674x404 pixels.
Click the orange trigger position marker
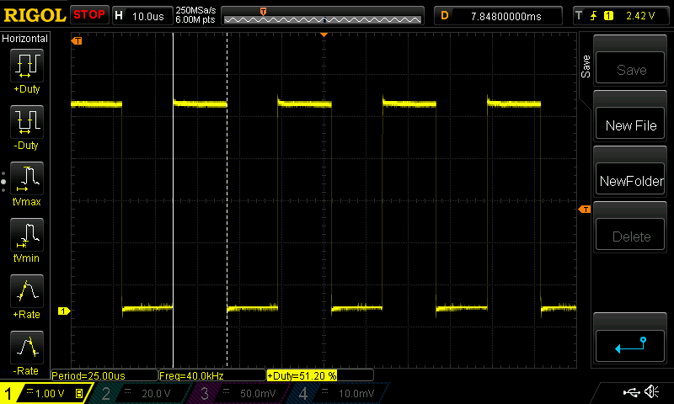[x=324, y=35]
